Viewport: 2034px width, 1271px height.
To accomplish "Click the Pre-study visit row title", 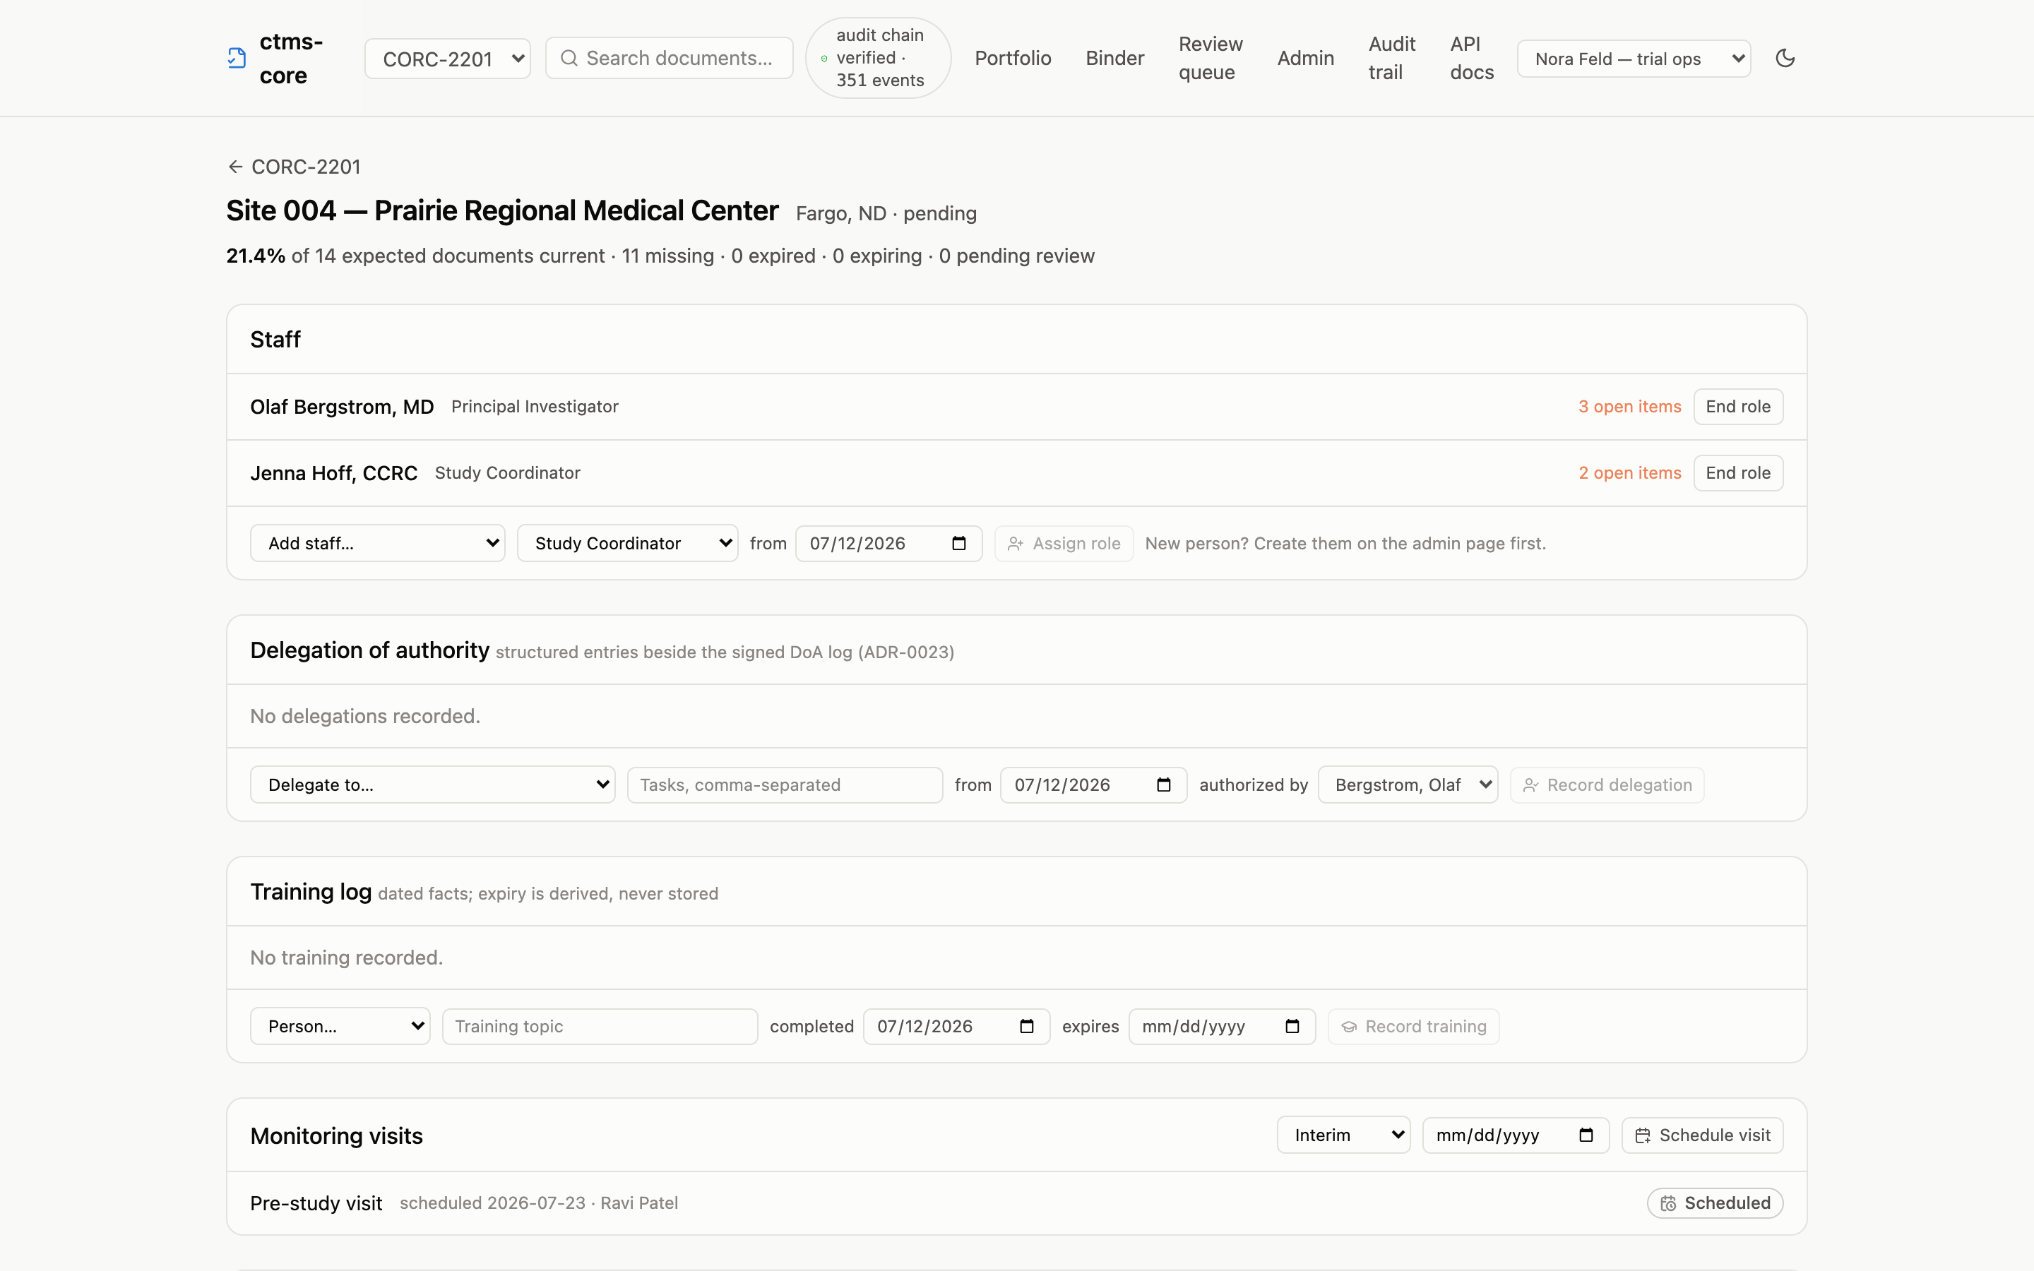I will click(316, 1203).
